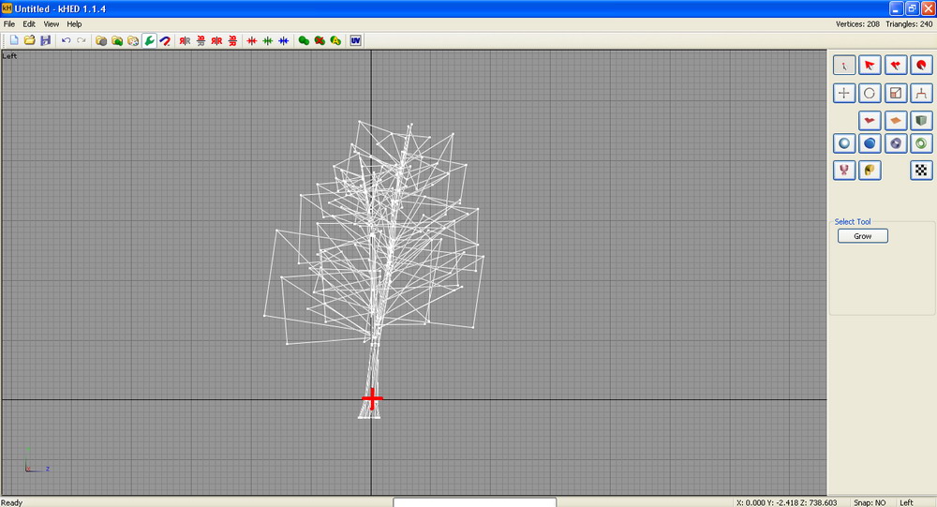This screenshot has width=937, height=507.
Task: Choose the Rotate tool circle icon
Action: pos(870,93)
